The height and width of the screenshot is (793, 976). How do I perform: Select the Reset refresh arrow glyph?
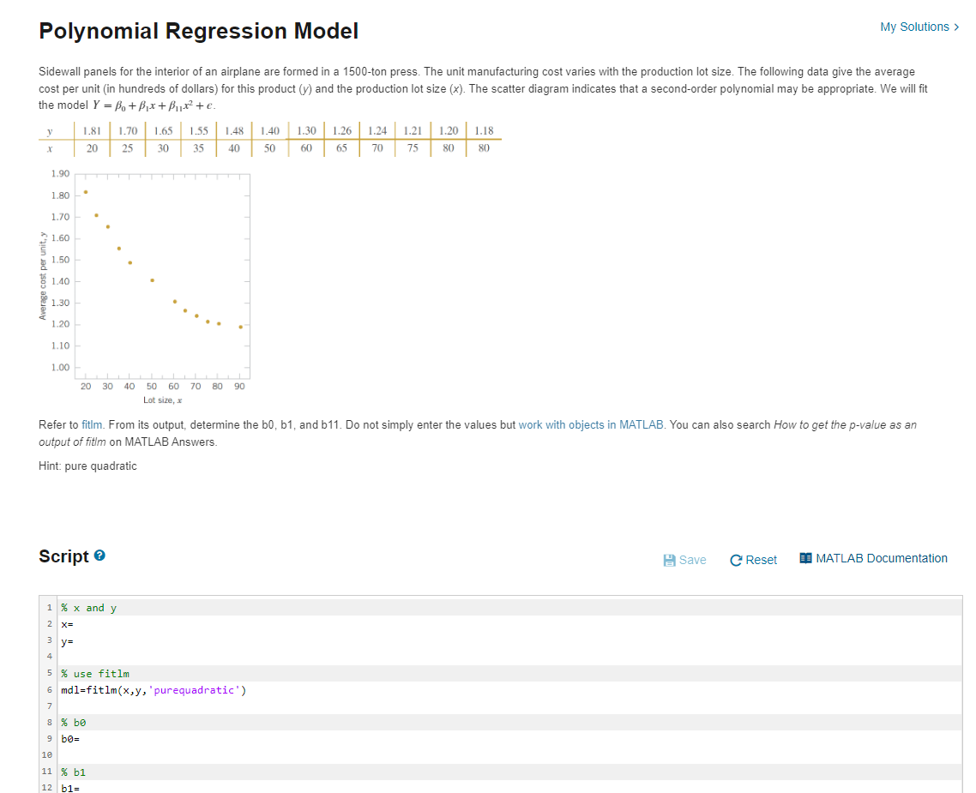pyautogui.click(x=735, y=559)
